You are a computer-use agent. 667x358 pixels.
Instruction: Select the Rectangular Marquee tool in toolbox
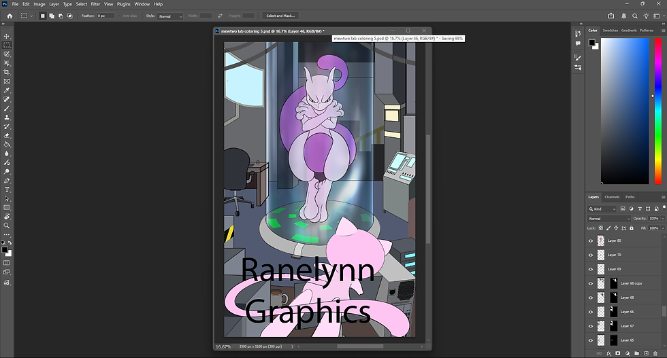pyautogui.click(x=6, y=45)
